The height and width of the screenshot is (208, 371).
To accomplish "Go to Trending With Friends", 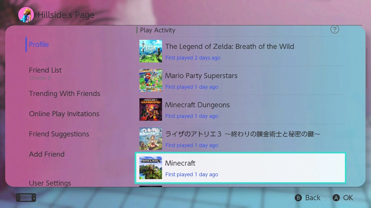I will point(64,94).
